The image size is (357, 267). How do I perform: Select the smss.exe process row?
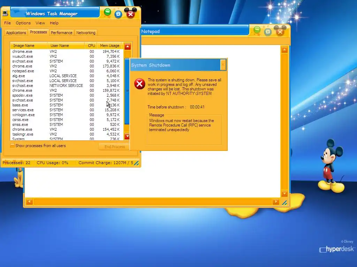click(67, 125)
